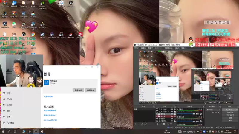
Task: Open the 文件(F) menu in OBS
Action: 137,48
